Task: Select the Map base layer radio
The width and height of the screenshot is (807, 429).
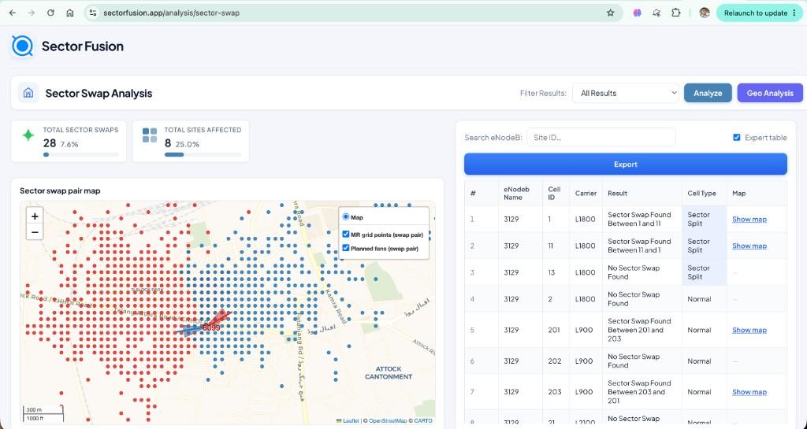Action: pyautogui.click(x=346, y=217)
